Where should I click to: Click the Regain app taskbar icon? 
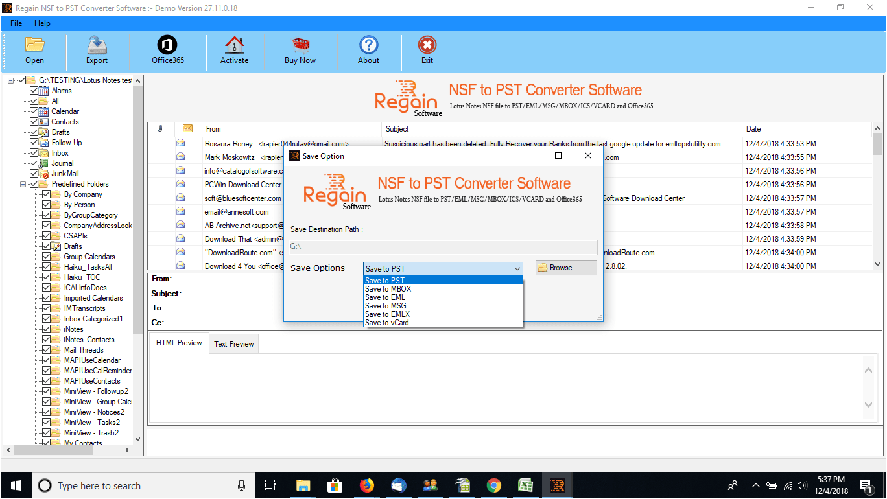(x=558, y=485)
